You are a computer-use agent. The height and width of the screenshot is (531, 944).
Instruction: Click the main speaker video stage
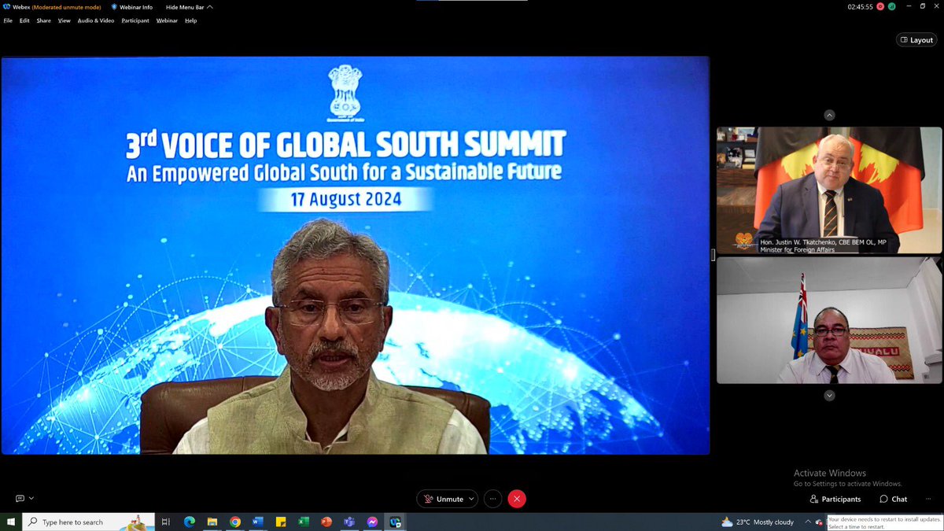click(356, 255)
